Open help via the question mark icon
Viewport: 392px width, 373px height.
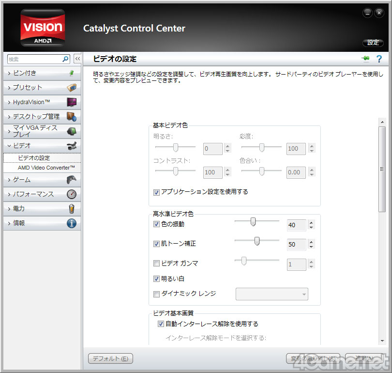379,59
